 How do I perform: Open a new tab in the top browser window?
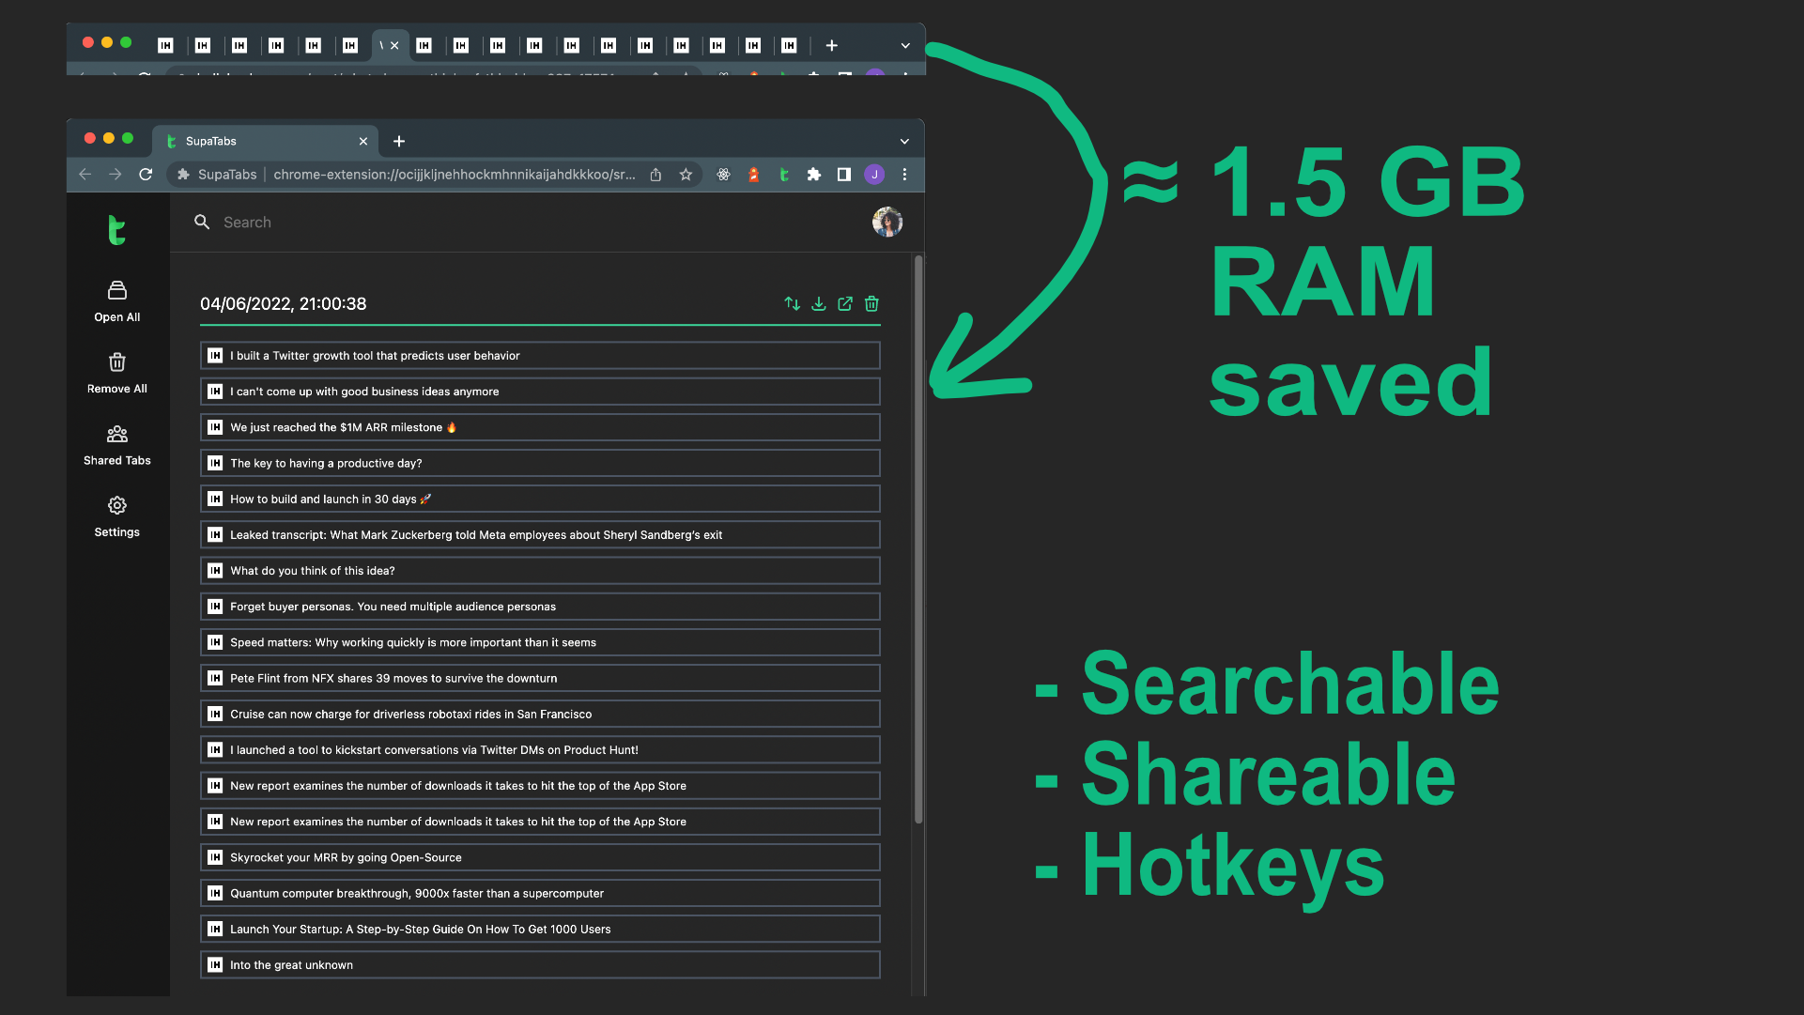pos(831,45)
